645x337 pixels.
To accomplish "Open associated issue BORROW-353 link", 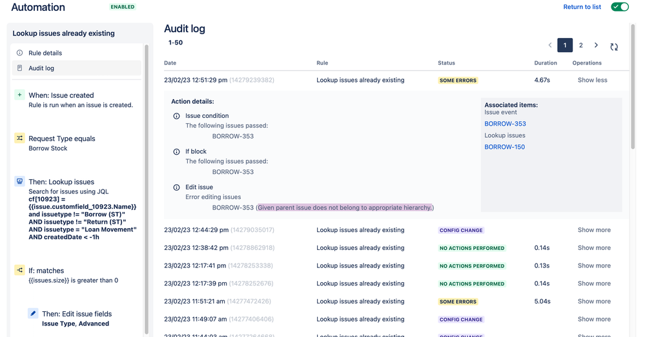I will coord(505,124).
